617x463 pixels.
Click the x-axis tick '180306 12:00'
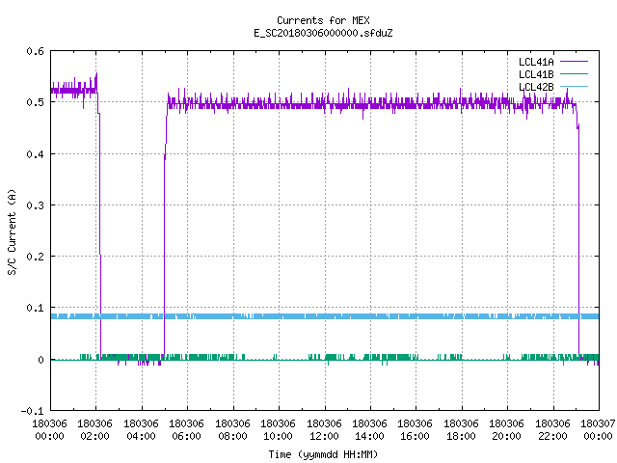point(325,430)
